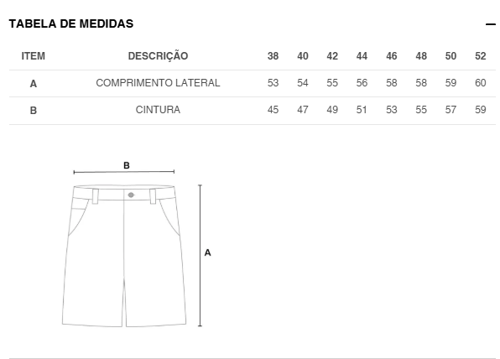Click waist value 45 for size 38
The height and width of the screenshot is (359, 500).
tap(273, 110)
